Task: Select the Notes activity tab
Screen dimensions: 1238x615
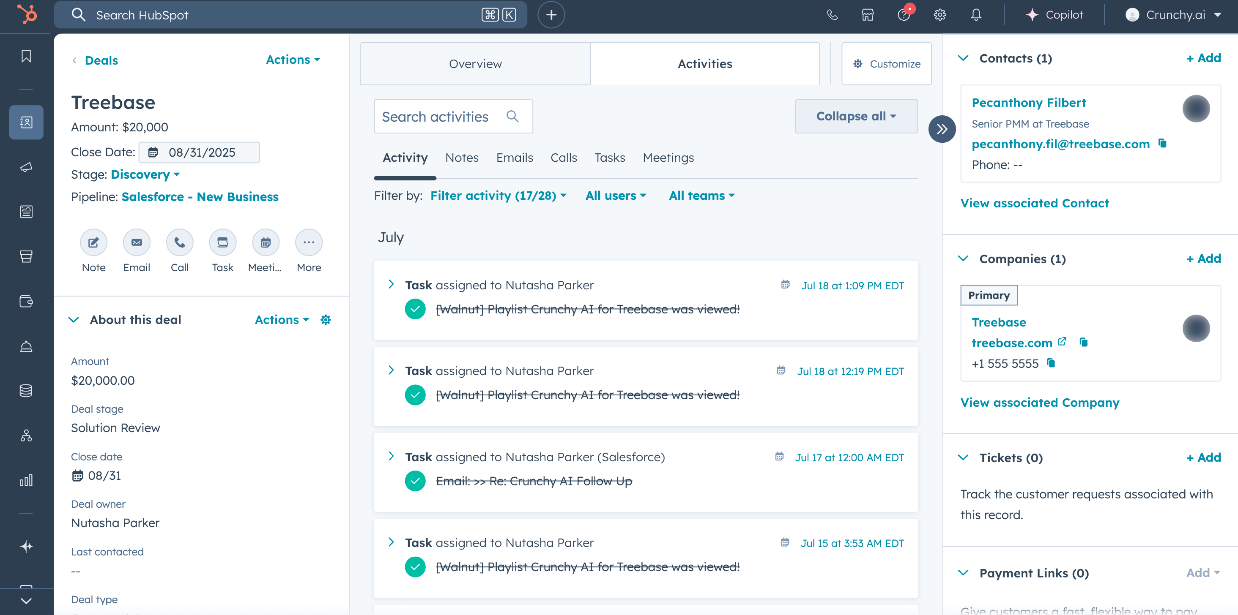Action: [x=462, y=158]
